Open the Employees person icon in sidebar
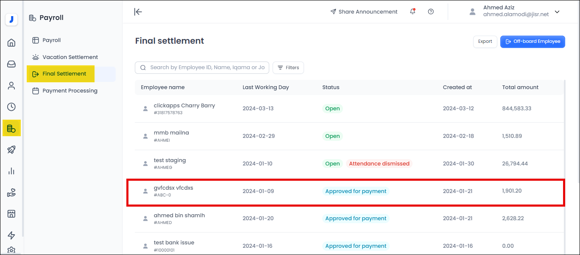Image resolution: width=580 pixels, height=255 pixels. (x=11, y=86)
